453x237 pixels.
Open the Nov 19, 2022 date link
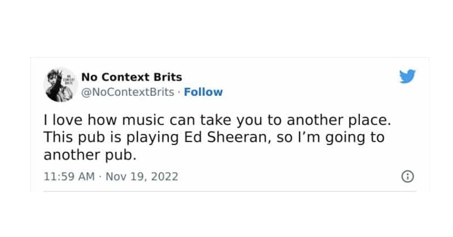(x=142, y=176)
